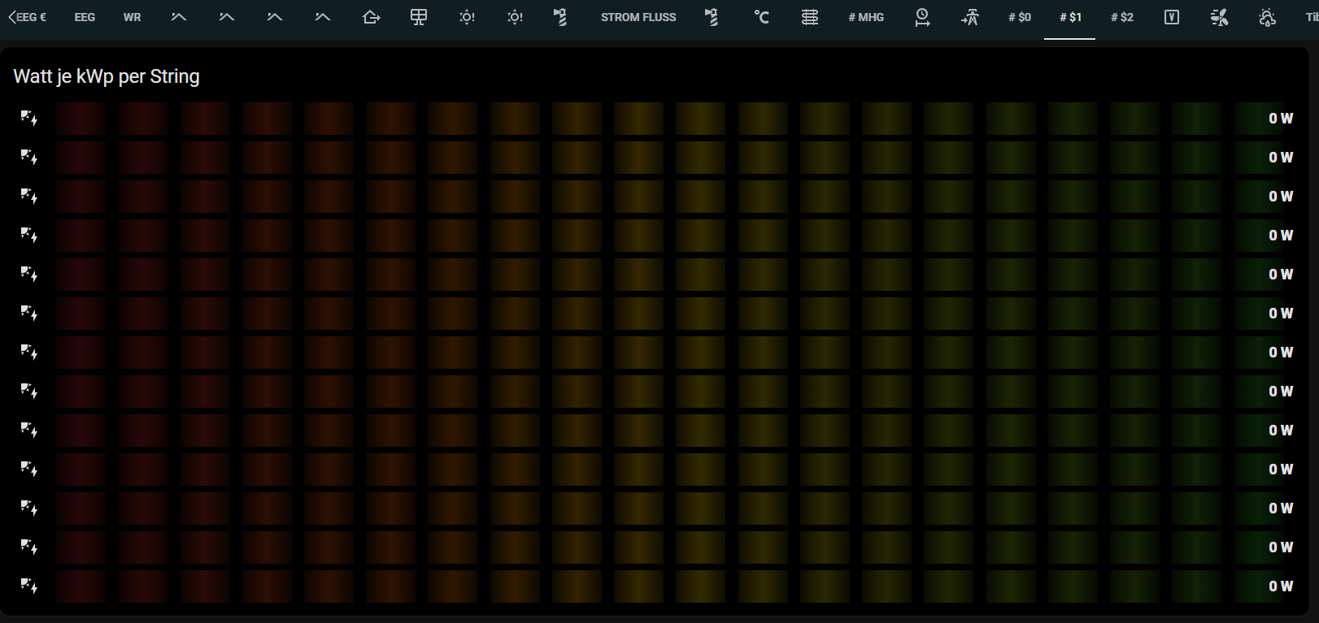This screenshot has height=623, width=1319.
Task: Switch to the WR tab
Action: (x=133, y=17)
